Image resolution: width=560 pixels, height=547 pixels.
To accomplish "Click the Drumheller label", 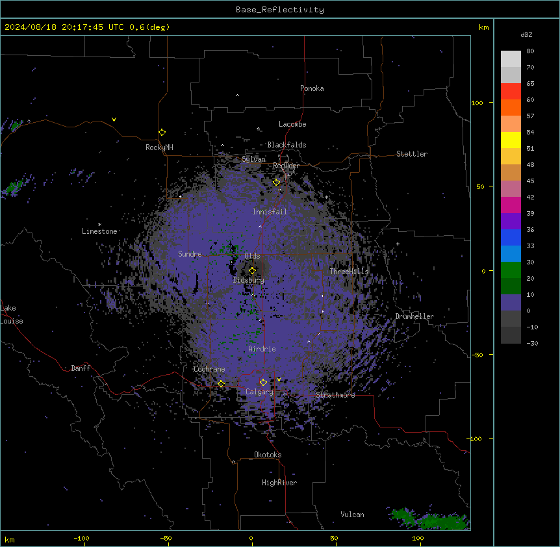I will point(414,316).
